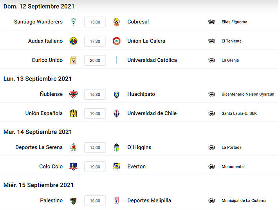The image size is (278, 213).
Task: Click the Cobresal team crest
Action: (x=116, y=22)
